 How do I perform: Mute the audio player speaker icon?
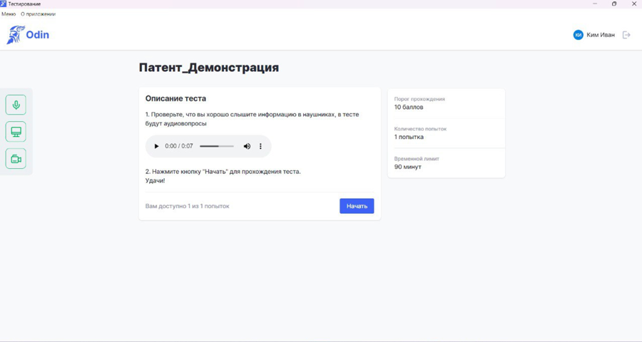point(247,146)
